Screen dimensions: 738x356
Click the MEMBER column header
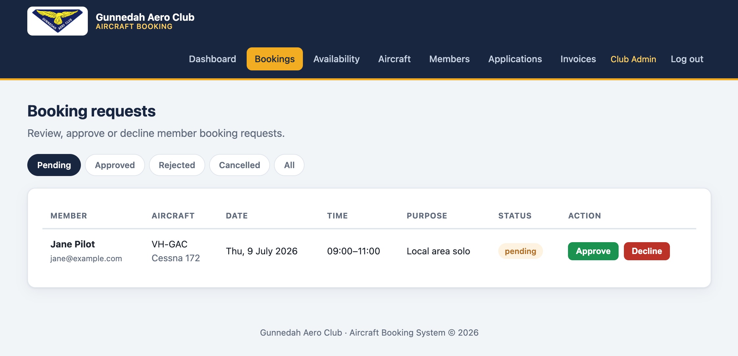[x=69, y=216]
